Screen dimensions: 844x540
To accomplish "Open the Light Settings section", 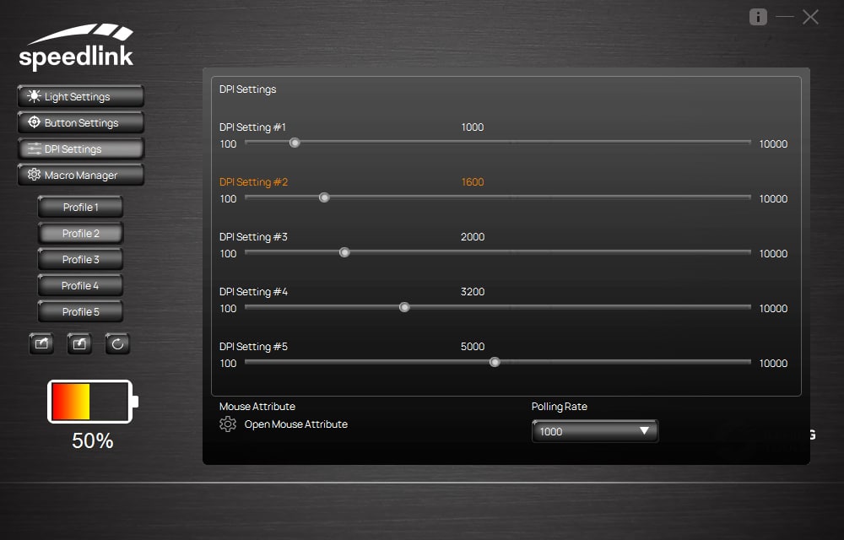I will click(x=80, y=97).
